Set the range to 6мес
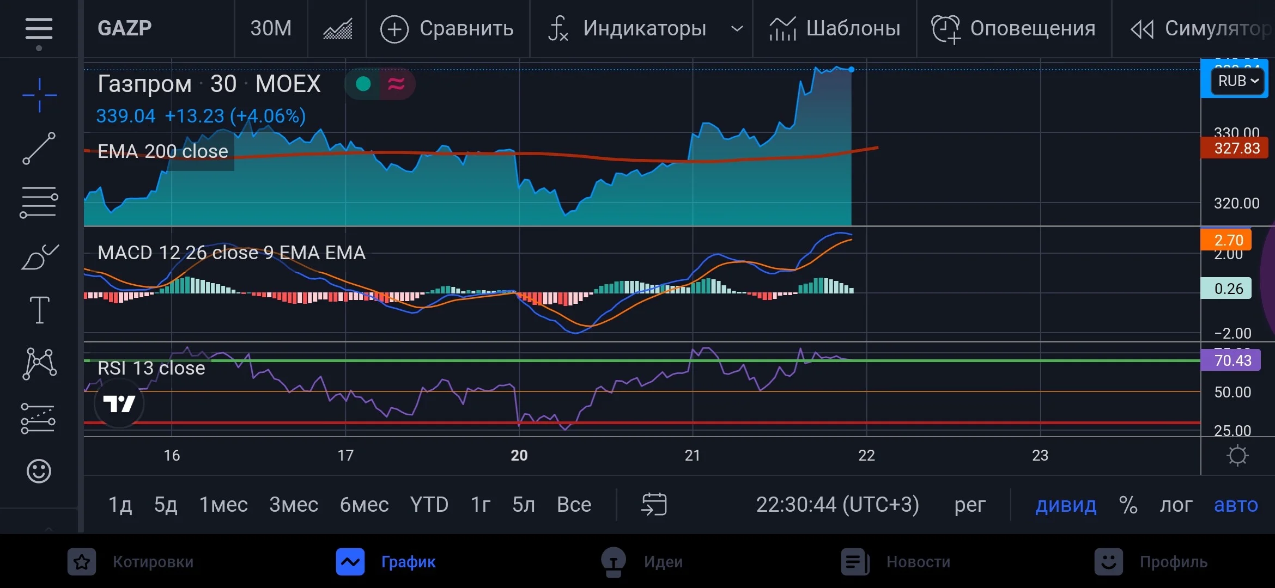Image resolution: width=1275 pixels, height=588 pixels. (x=364, y=505)
